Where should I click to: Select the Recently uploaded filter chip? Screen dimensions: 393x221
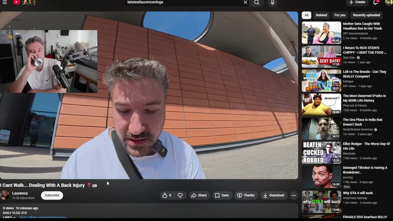pyautogui.click(x=366, y=15)
